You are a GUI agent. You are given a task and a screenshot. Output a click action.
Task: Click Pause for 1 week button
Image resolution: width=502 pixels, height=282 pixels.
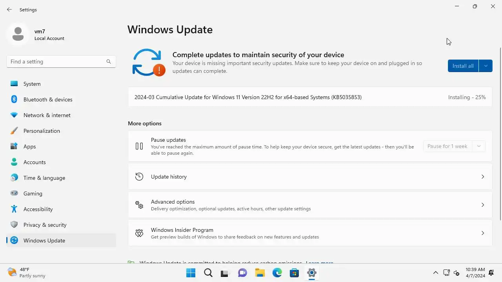coord(447,146)
